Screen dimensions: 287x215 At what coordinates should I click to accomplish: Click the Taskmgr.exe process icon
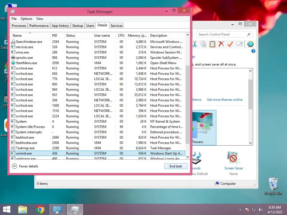click(x=13, y=148)
